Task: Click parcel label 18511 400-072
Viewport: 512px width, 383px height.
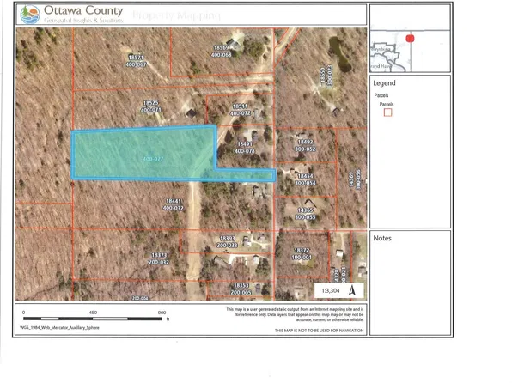Action: tap(240, 110)
